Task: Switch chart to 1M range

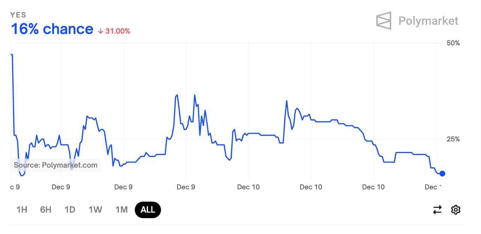Action: point(121,210)
